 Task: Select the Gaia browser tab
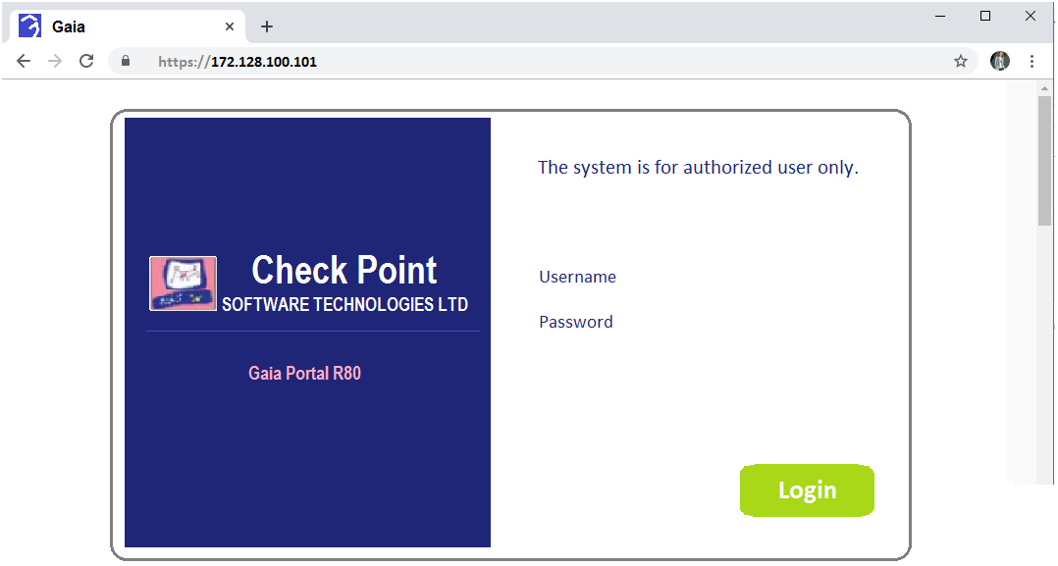[x=118, y=26]
